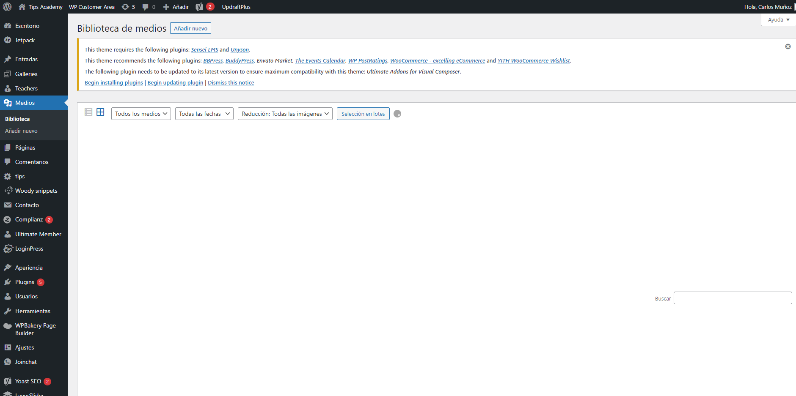Click the Escritorio dashboard icon
The height and width of the screenshot is (396, 796).
click(x=8, y=26)
